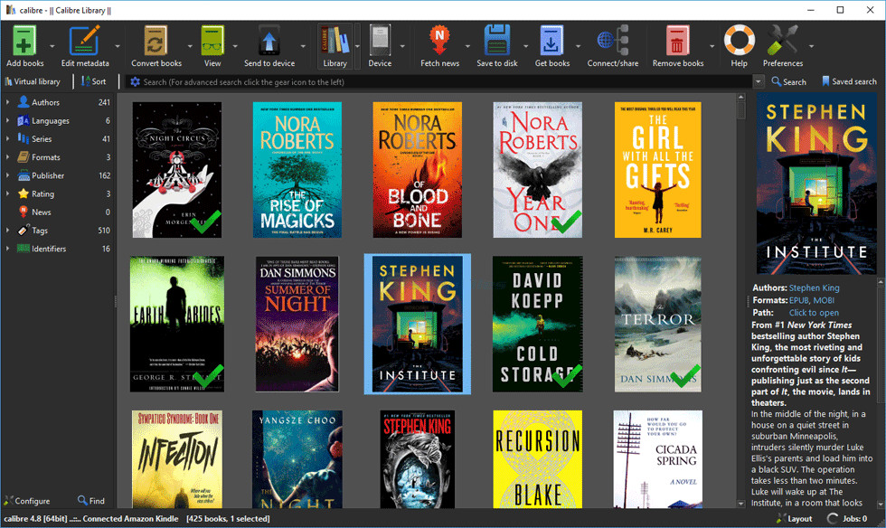
Task: Click inside the search field
Action: 362,80
